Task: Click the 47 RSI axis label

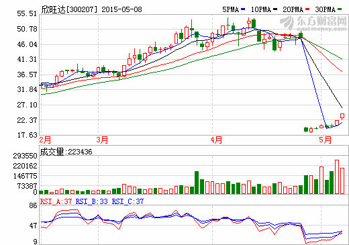Action: (x=33, y=226)
